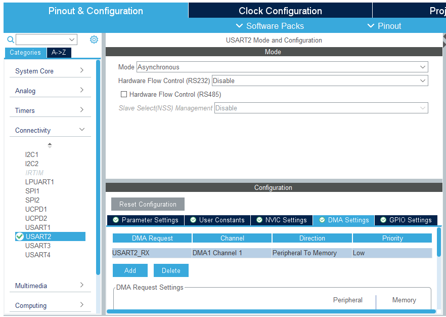Click the Reset Configuration button
446x317 pixels.
tap(148, 204)
